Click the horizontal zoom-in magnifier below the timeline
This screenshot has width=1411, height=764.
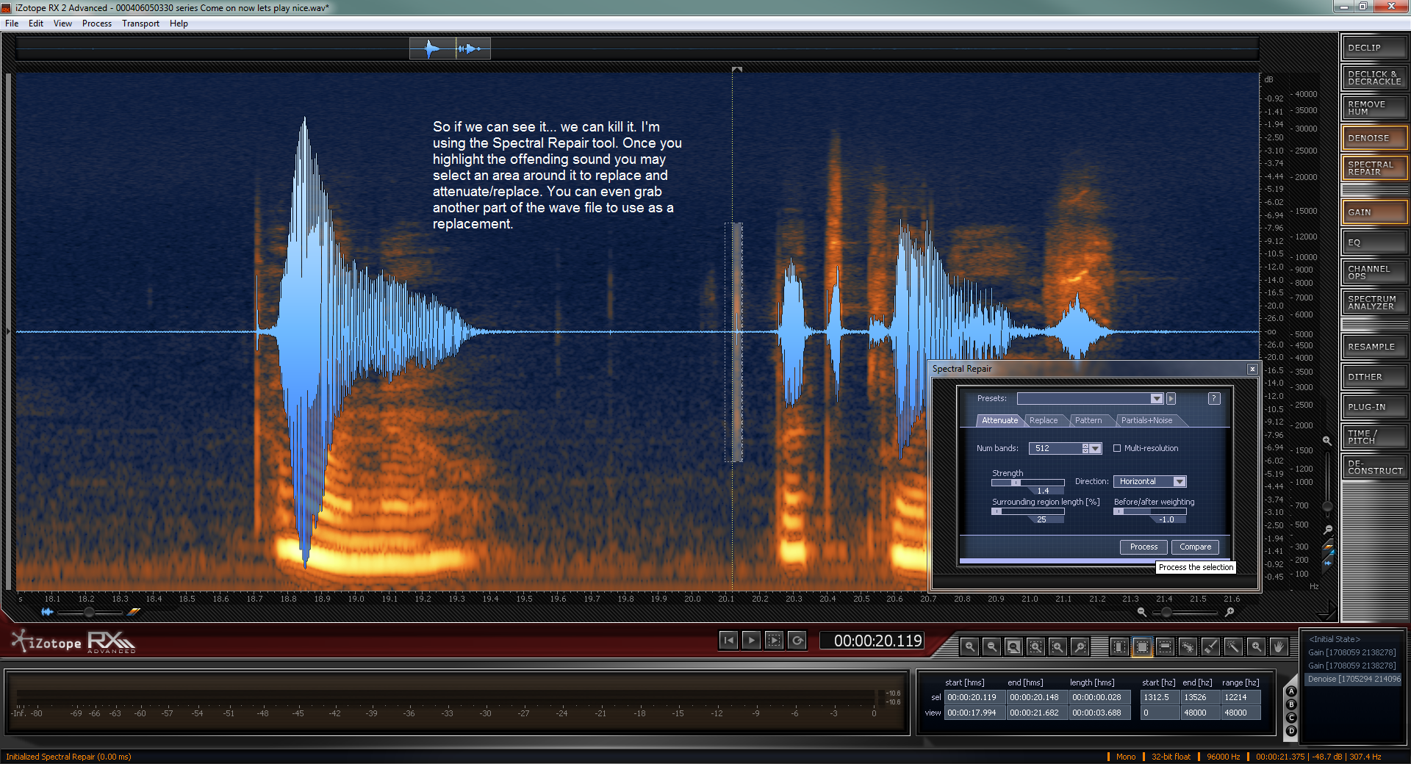(1229, 612)
